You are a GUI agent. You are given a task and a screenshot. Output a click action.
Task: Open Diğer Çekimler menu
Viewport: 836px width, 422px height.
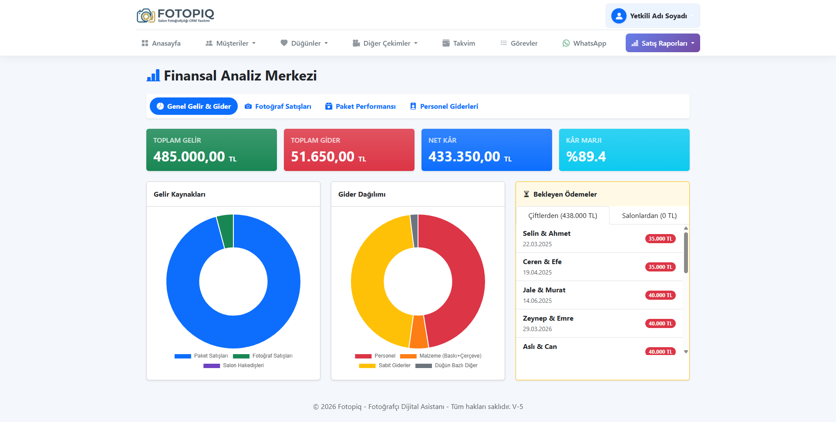pyautogui.click(x=385, y=43)
